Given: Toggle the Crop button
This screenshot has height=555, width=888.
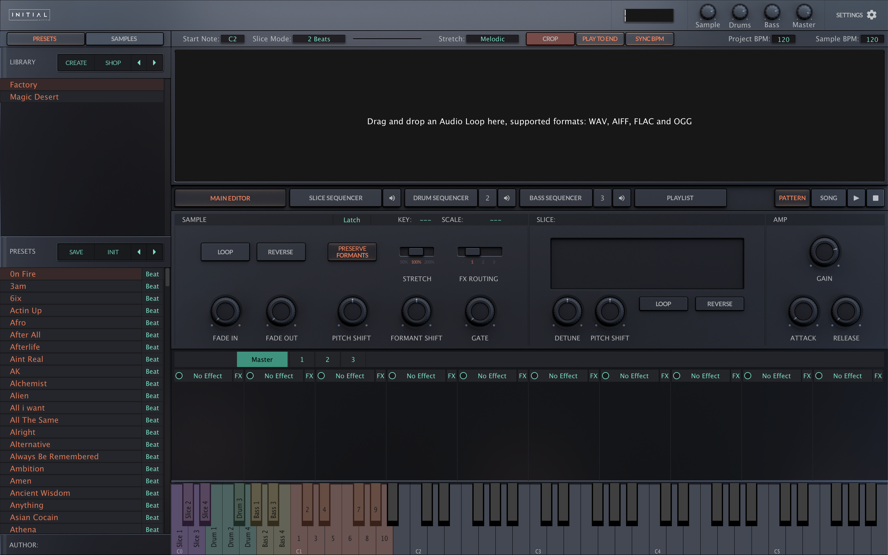Looking at the screenshot, I should [550, 39].
